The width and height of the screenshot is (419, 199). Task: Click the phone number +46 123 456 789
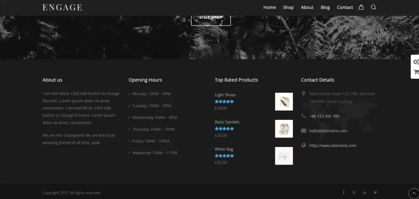pyautogui.click(x=324, y=116)
